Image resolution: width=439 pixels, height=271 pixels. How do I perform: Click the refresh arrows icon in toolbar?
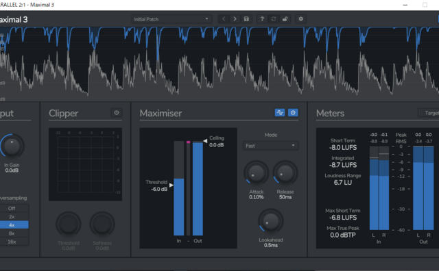tap(274, 19)
